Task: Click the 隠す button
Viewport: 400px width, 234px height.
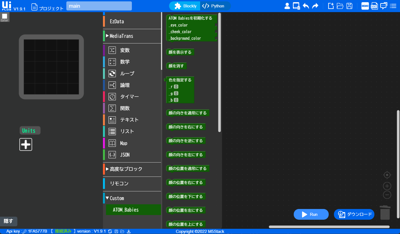Action: (x=9, y=221)
